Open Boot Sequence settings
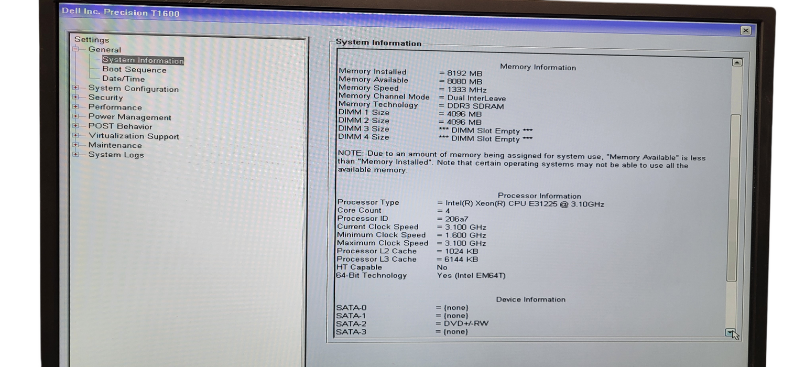 click(x=134, y=70)
